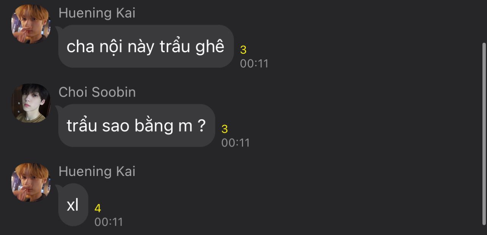This screenshot has width=487, height=235.
Task: Click the yellow 3 count after "trẩu ghê"
Action: coord(243,50)
